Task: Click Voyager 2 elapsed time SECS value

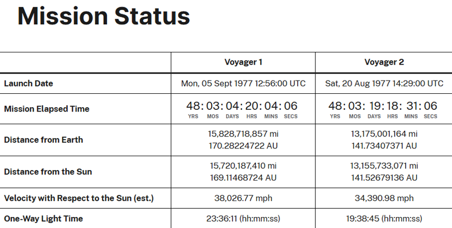Action: 431,106
